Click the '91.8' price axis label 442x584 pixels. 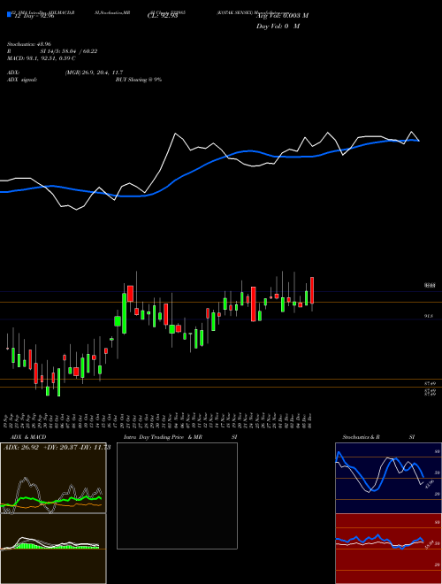point(429,316)
